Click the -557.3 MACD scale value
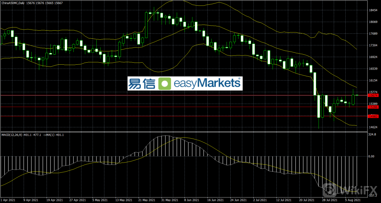The height and width of the screenshot is (203, 381). pos(373,195)
